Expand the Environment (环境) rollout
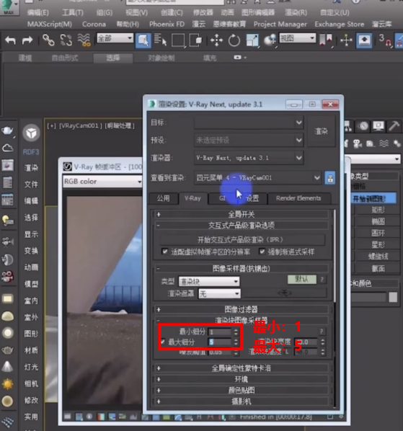Image resolution: width=403 pixels, height=431 pixels. click(242, 379)
